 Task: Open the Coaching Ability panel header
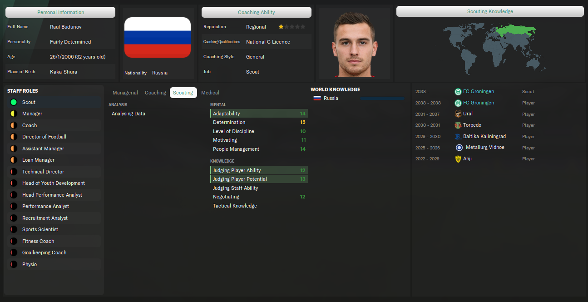point(257,12)
